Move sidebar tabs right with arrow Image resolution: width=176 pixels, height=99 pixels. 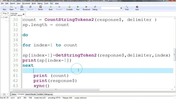[x=8, y=13]
